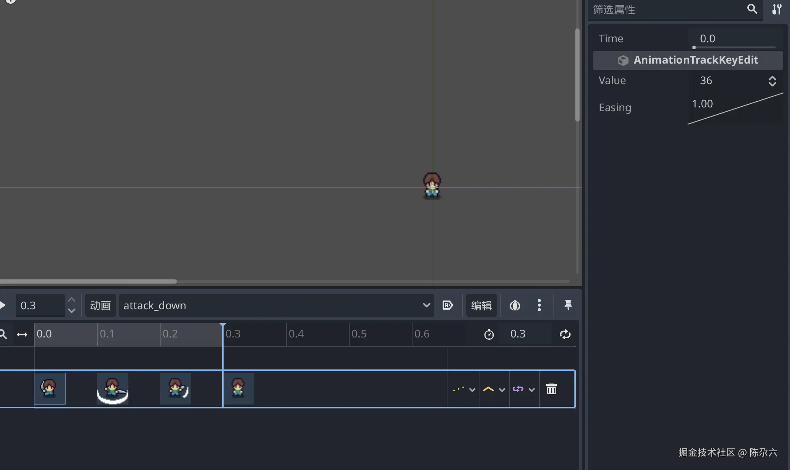790x470 pixels.
Task: Select the keyframe thumbnail at 0.1
Action: (112, 388)
